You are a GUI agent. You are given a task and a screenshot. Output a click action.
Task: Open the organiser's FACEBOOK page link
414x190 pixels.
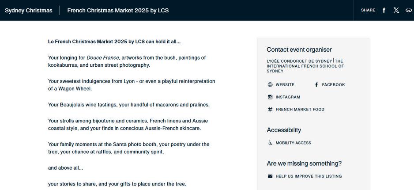point(333,85)
